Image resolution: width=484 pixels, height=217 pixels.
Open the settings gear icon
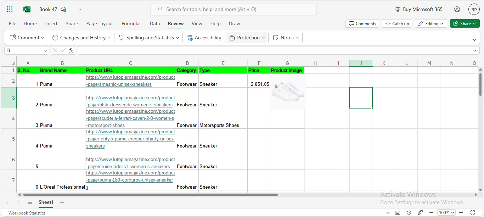457,9
